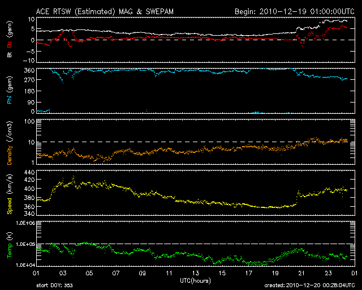Click the 07 hour tick label

coord(116,273)
